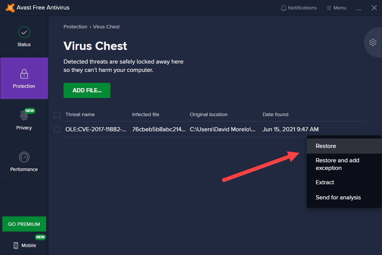Select Send for analysis option
This screenshot has width=382, height=255.
pos(344,197)
